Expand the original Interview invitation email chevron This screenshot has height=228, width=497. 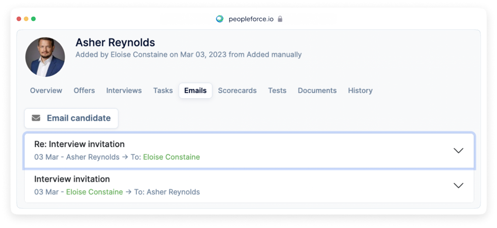click(458, 186)
